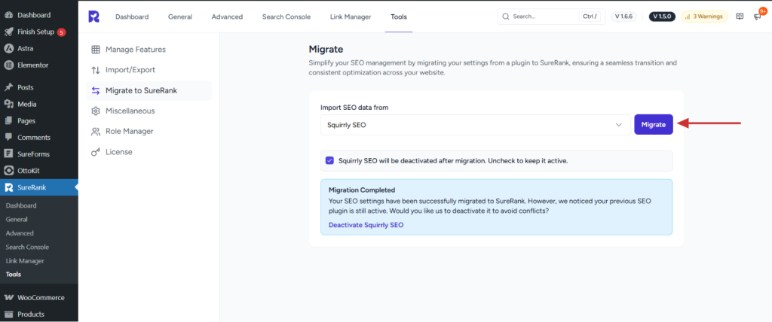Open the 3 Warnings badge
The image size is (772, 322).
click(705, 17)
